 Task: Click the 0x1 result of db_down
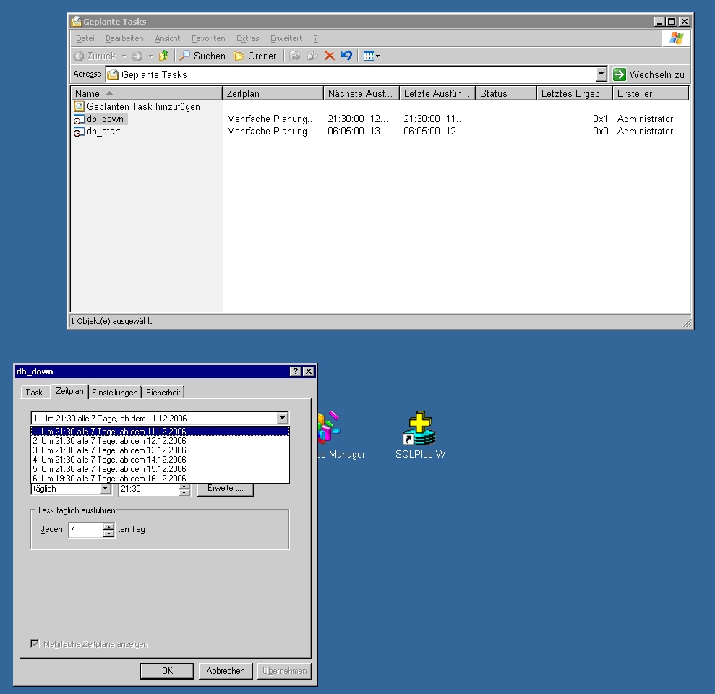(600, 119)
